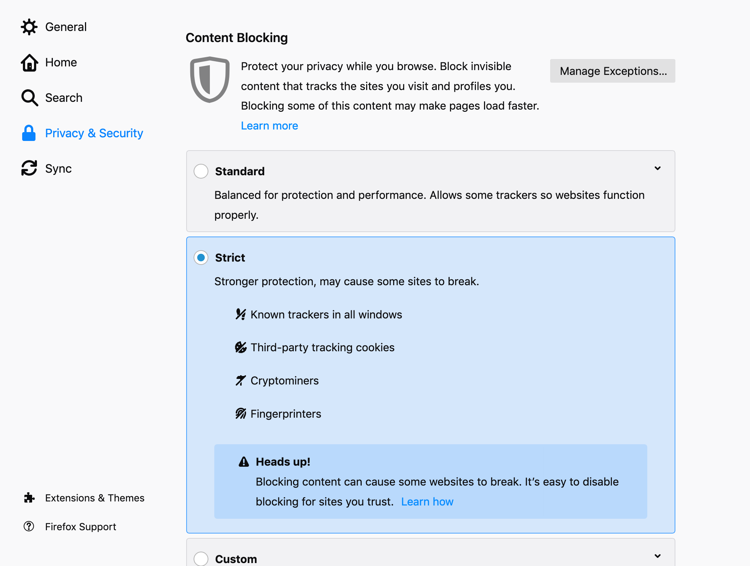Follow the Learn more link
The height and width of the screenshot is (566, 750).
click(x=269, y=126)
